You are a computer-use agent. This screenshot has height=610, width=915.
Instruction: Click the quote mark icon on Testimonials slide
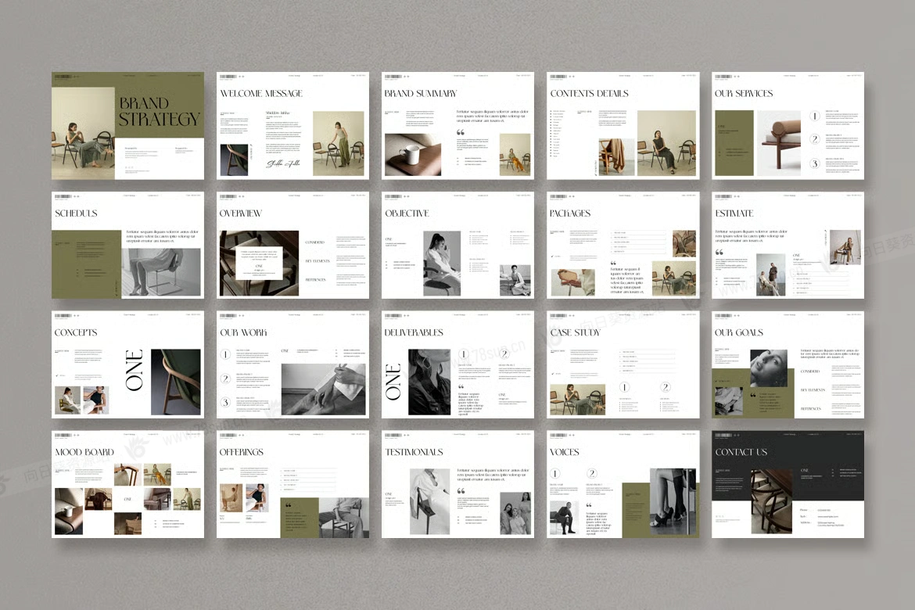coord(461,491)
